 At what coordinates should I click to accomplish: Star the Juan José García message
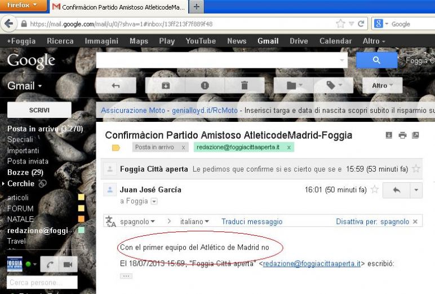click(375, 190)
